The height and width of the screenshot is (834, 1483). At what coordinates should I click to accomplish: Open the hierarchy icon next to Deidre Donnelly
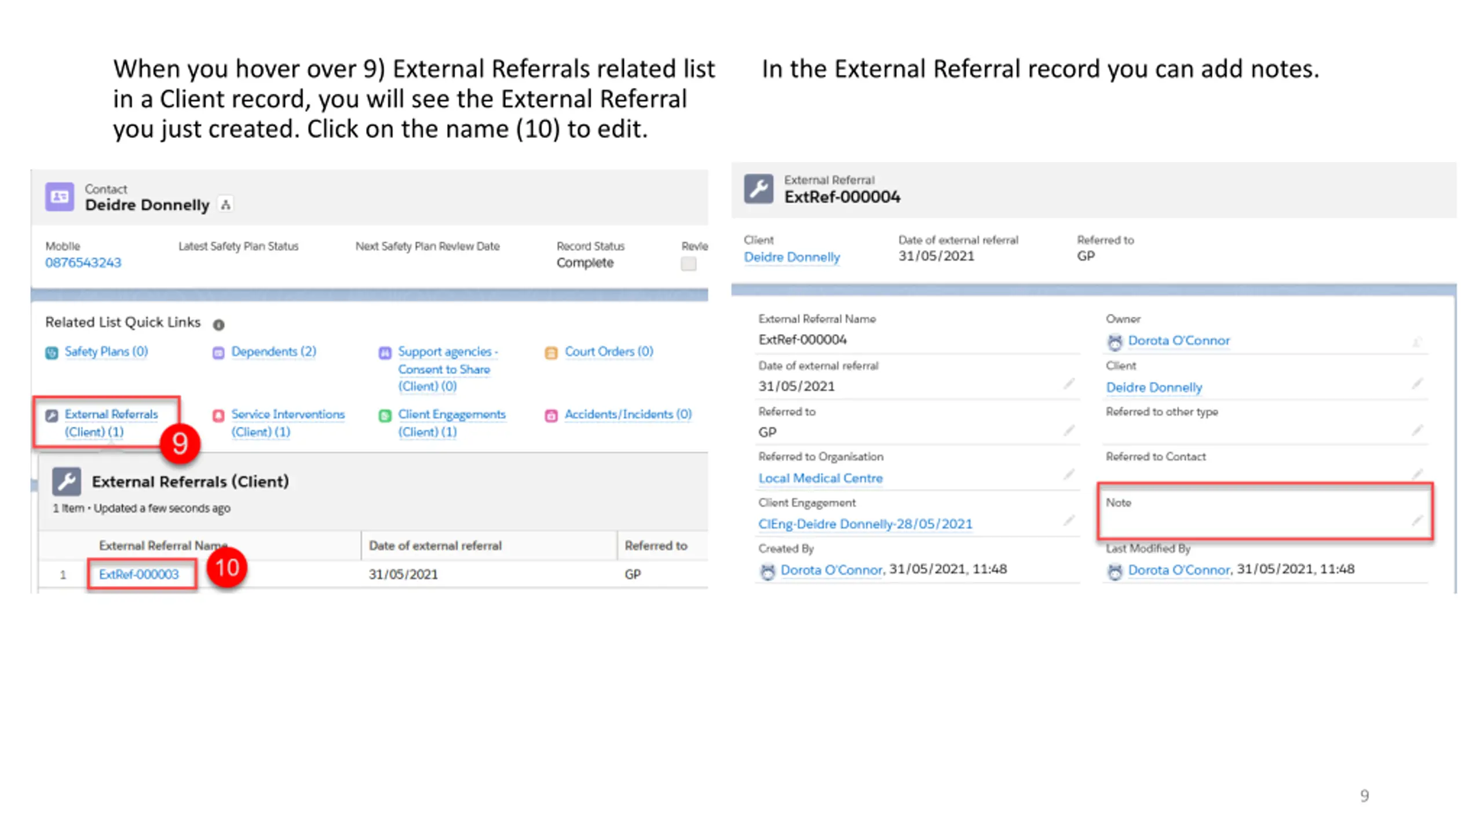pos(225,204)
